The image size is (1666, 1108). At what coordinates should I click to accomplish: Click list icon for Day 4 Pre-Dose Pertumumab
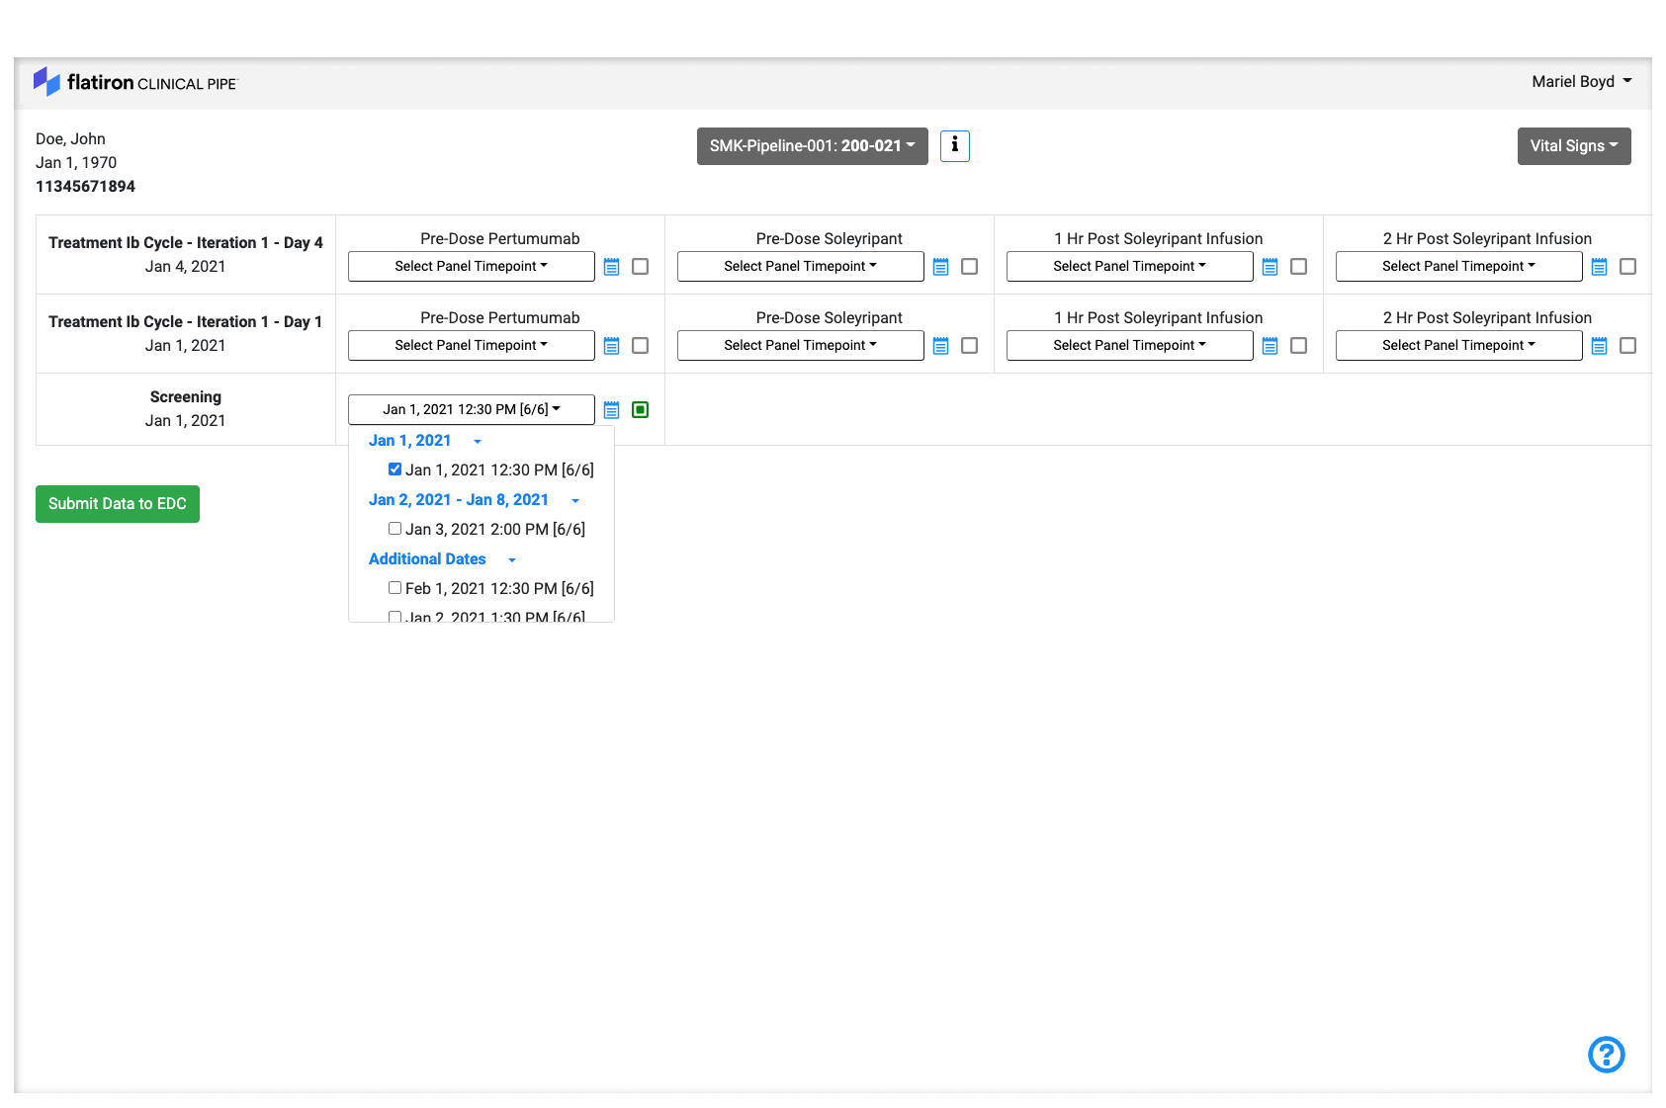tap(612, 267)
